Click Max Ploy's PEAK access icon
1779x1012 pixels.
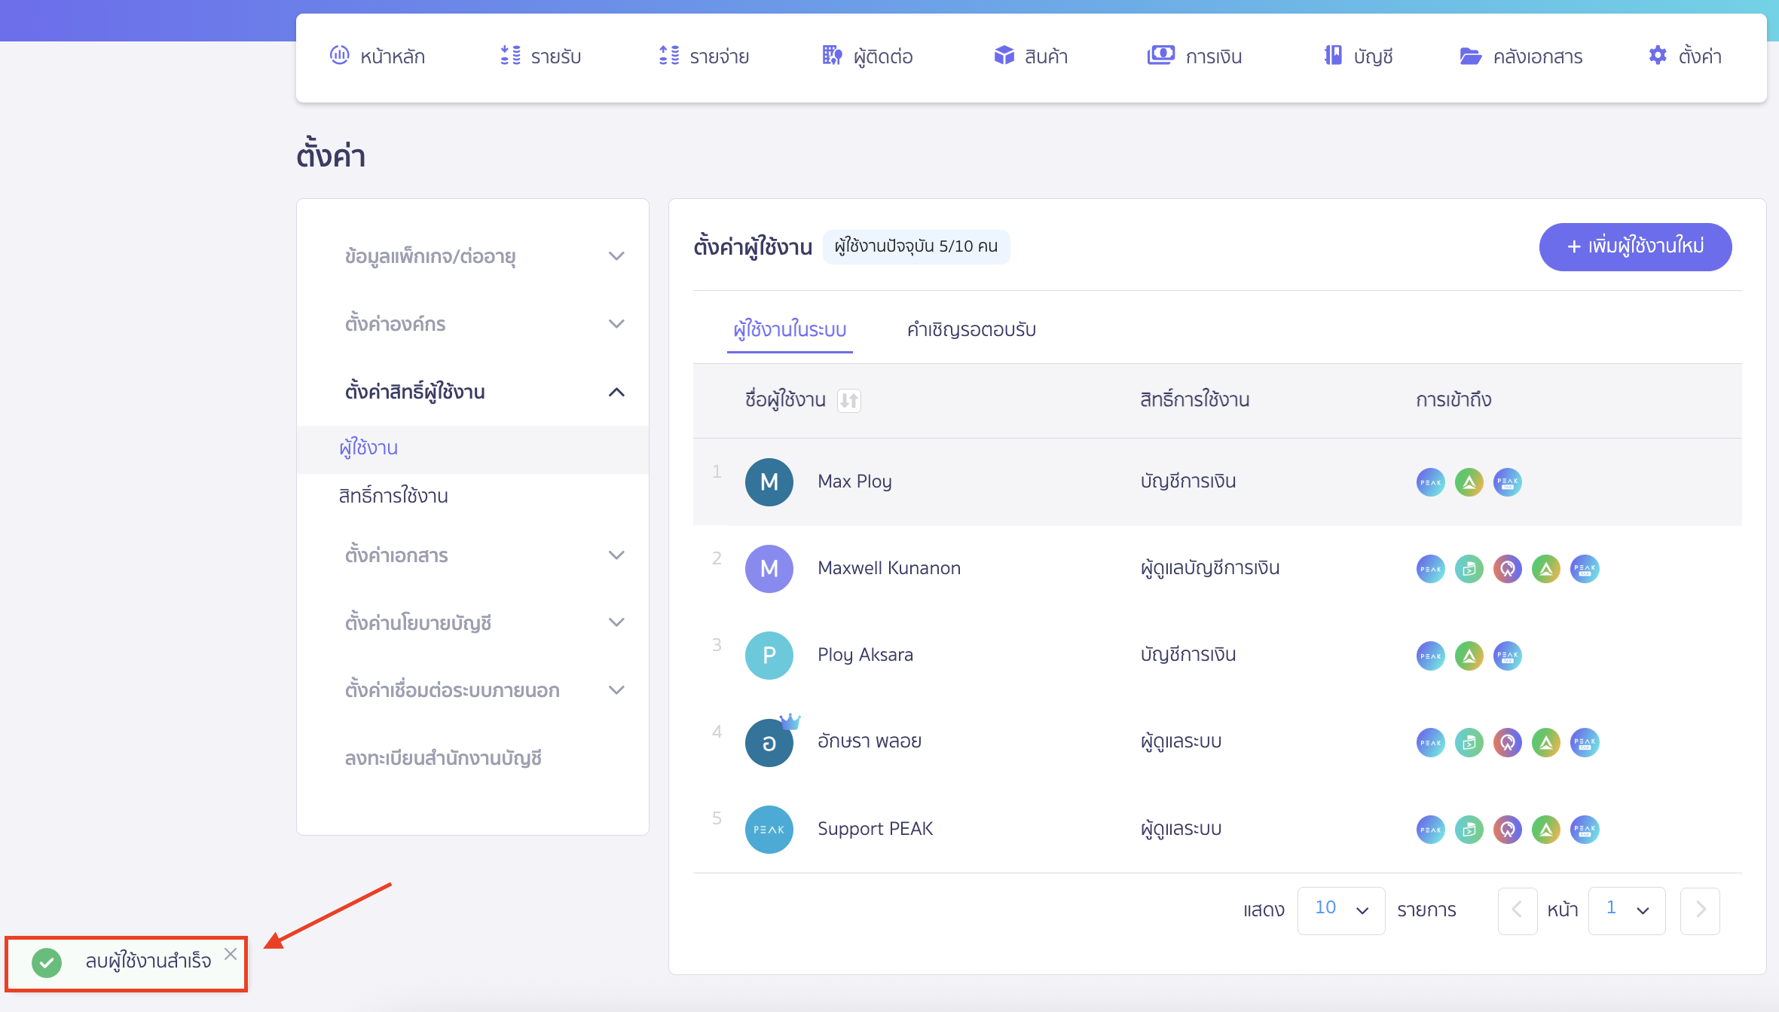tap(1429, 482)
